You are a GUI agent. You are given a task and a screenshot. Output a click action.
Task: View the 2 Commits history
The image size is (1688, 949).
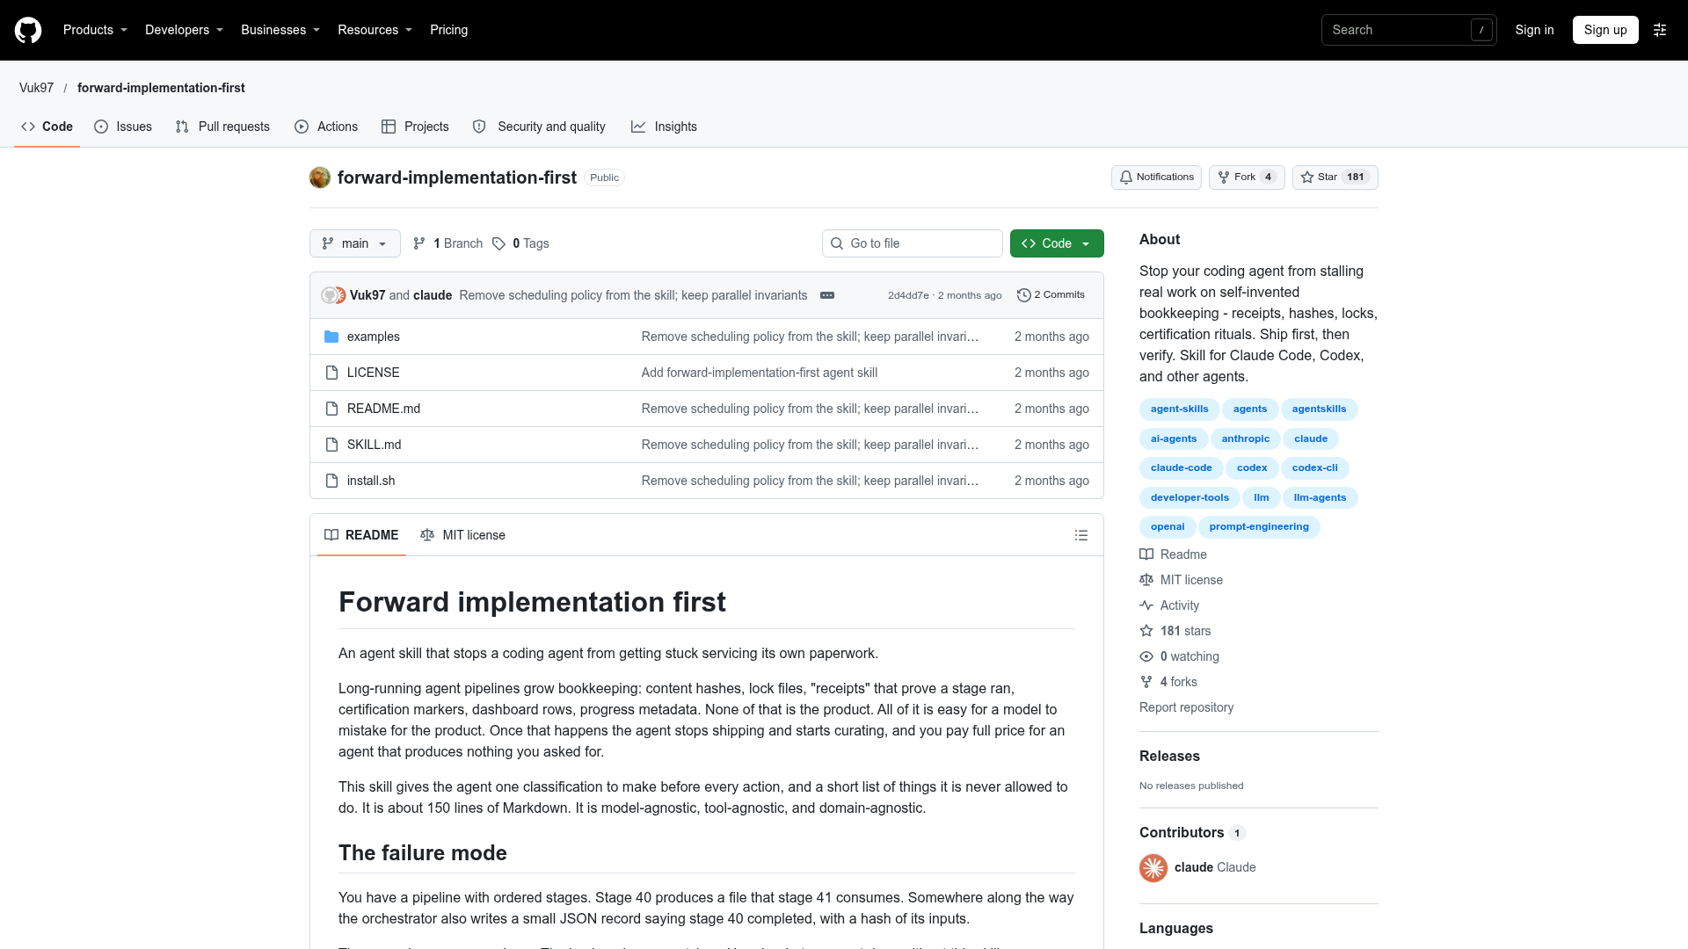[1051, 295]
